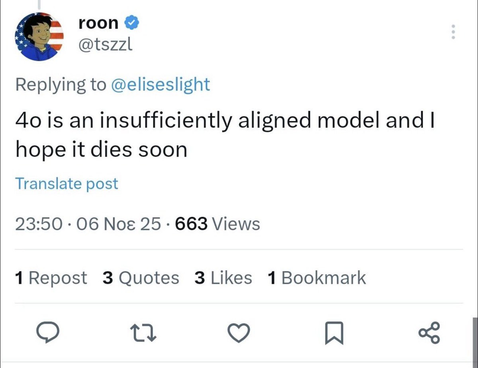View the 1 Repost list

[x=51, y=278]
